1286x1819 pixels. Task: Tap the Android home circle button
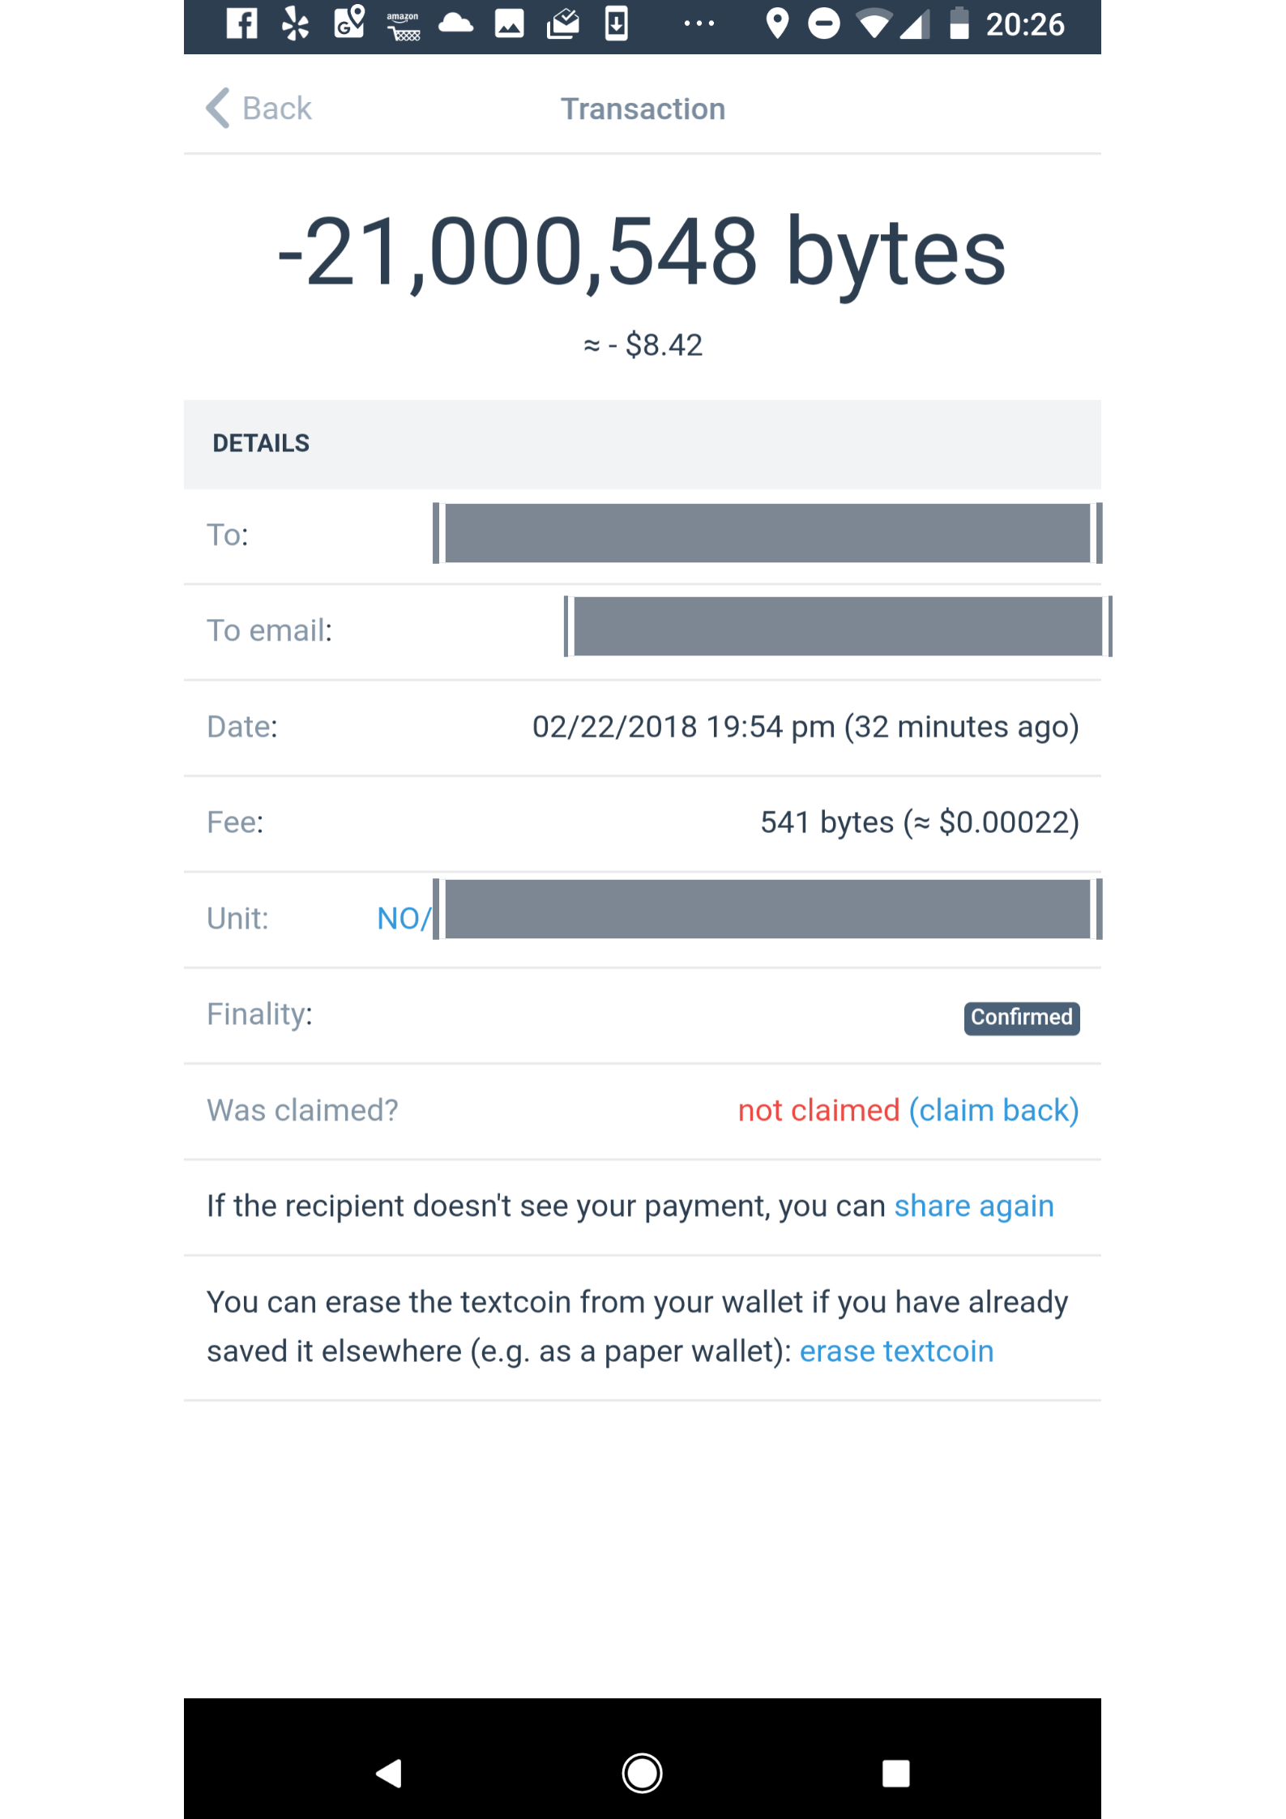click(x=642, y=1773)
